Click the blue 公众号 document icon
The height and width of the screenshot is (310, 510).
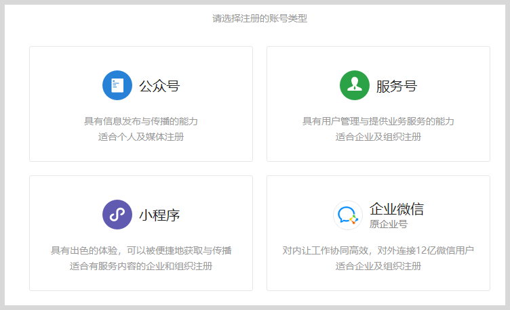[117, 85]
